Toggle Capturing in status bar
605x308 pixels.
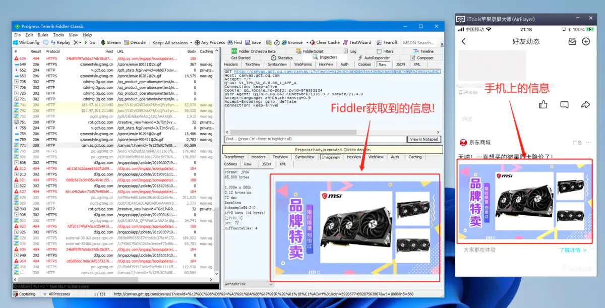(x=25, y=294)
